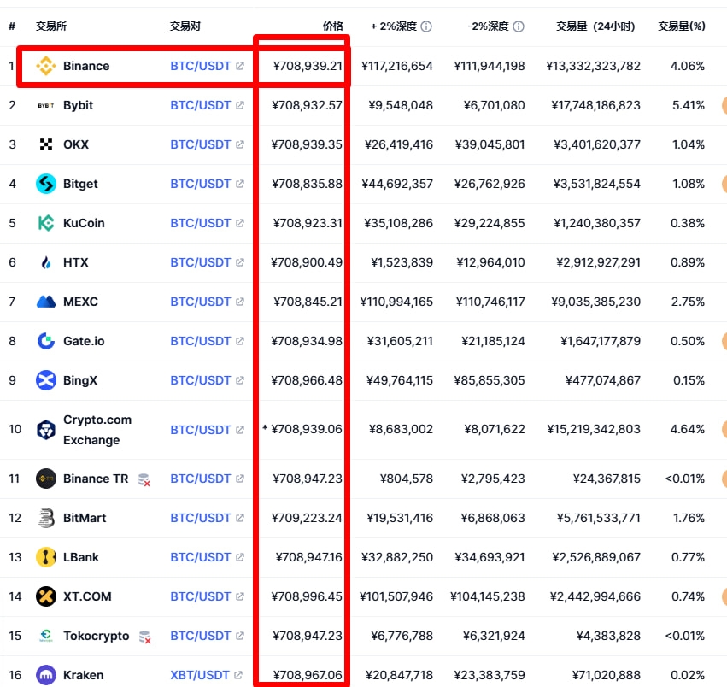727x687 pixels.
Task: Click the BingX exchange logo
Action: pyautogui.click(x=46, y=380)
